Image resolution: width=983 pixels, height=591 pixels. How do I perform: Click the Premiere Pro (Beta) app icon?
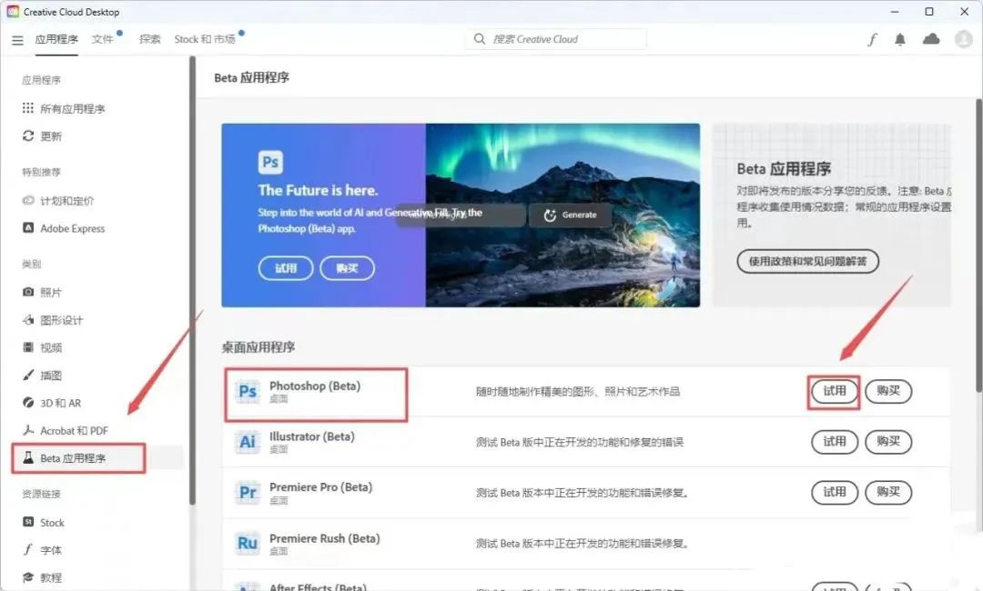[x=247, y=492]
